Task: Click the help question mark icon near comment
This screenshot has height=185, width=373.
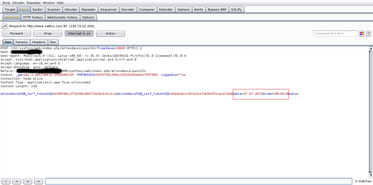Action: click(x=369, y=33)
